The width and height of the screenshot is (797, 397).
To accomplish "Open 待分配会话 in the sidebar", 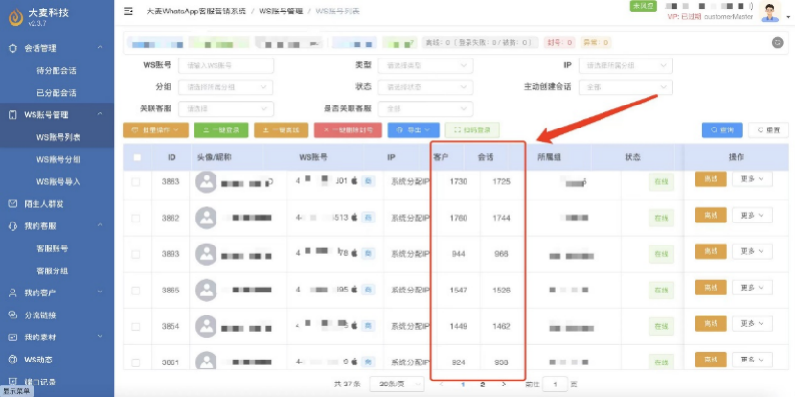I will [56, 71].
